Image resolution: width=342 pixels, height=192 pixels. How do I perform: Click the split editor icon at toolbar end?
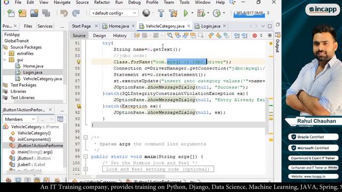tap(270, 36)
